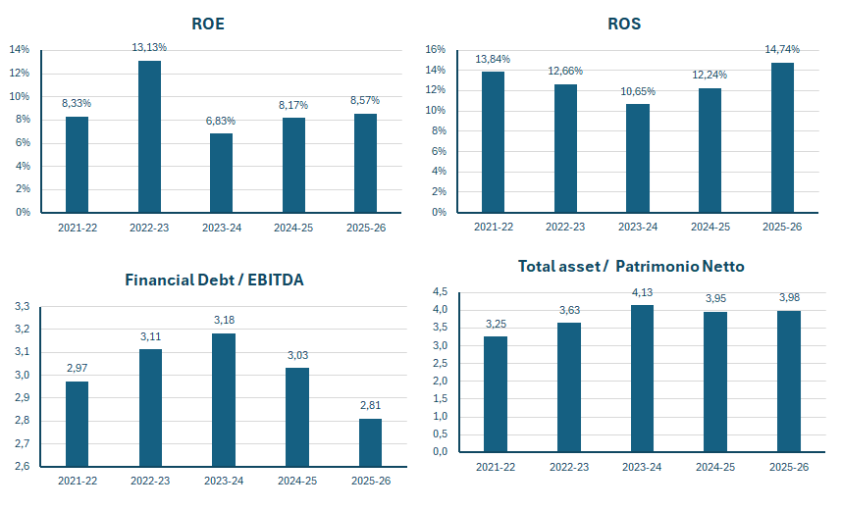Click the 16% axis value in ROS chart
Screen dimensions: 841x510
[435, 49]
